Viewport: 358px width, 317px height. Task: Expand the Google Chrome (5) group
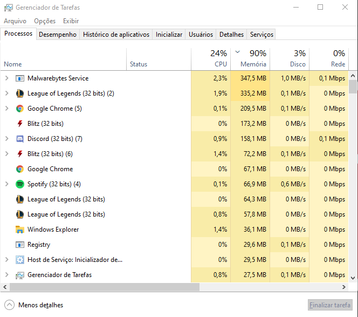(x=7, y=109)
